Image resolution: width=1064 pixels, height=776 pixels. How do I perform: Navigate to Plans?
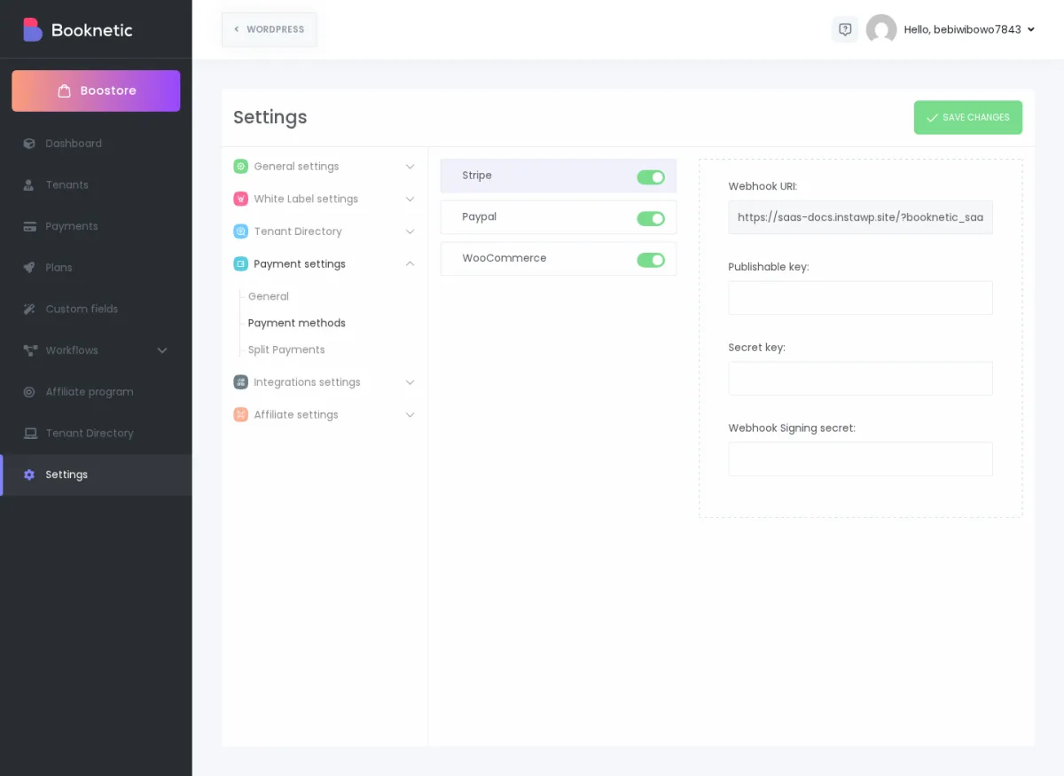[96, 268]
